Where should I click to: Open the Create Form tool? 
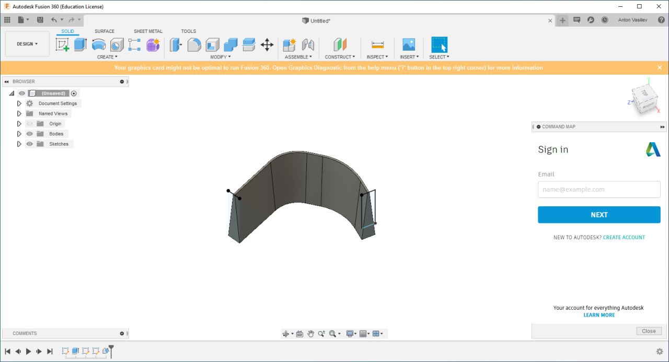[153, 44]
